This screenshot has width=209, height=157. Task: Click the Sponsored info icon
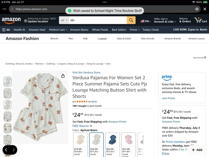pyautogui.click(x=205, y=57)
